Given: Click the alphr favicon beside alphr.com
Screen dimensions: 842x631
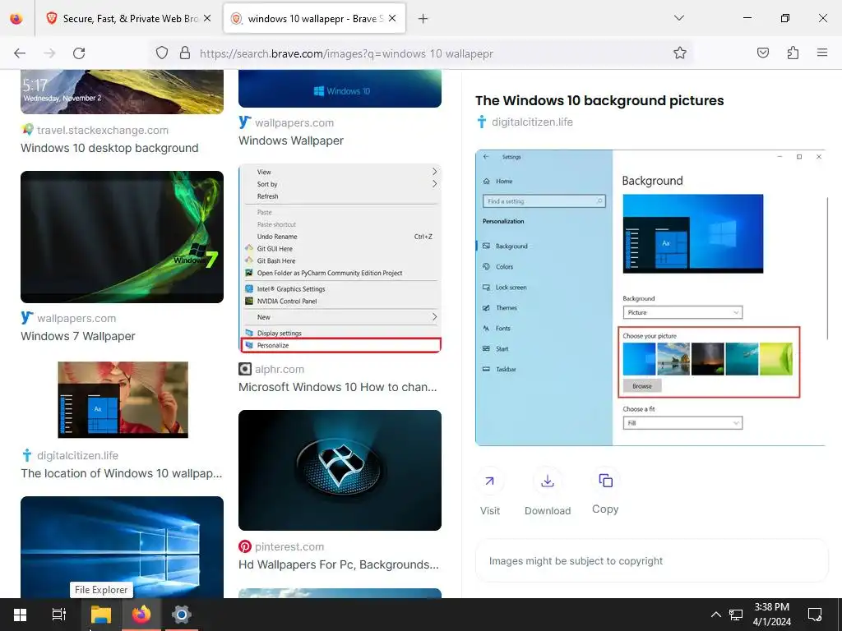Looking at the screenshot, I should point(245,369).
